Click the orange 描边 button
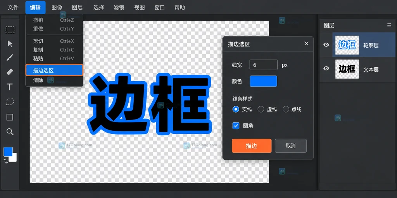The height and width of the screenshot is (198, 397). pyautogui.click(x=252, y=146)
